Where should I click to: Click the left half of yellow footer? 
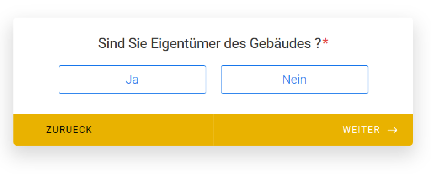(x=113, y=130)
